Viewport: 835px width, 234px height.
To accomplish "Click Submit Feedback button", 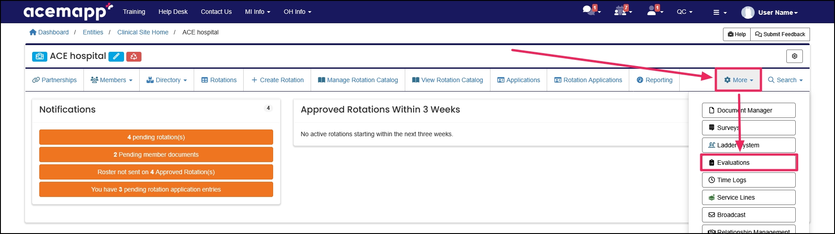I will [x=780, y=34].
